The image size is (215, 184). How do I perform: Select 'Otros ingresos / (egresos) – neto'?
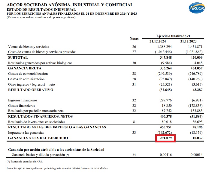coord(32,85)
